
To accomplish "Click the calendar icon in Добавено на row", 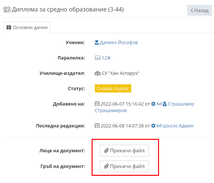I will point(97,104).
